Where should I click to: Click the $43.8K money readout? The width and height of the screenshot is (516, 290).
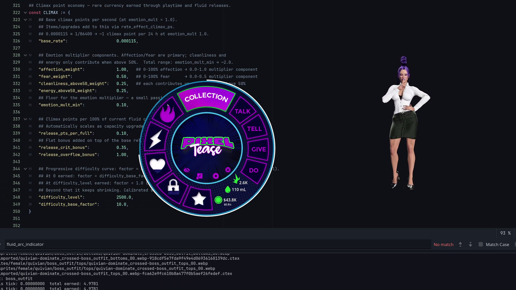(230, 200)
